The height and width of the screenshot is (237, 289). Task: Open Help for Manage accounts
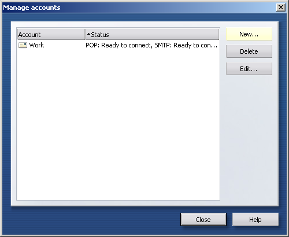[255, 220]
